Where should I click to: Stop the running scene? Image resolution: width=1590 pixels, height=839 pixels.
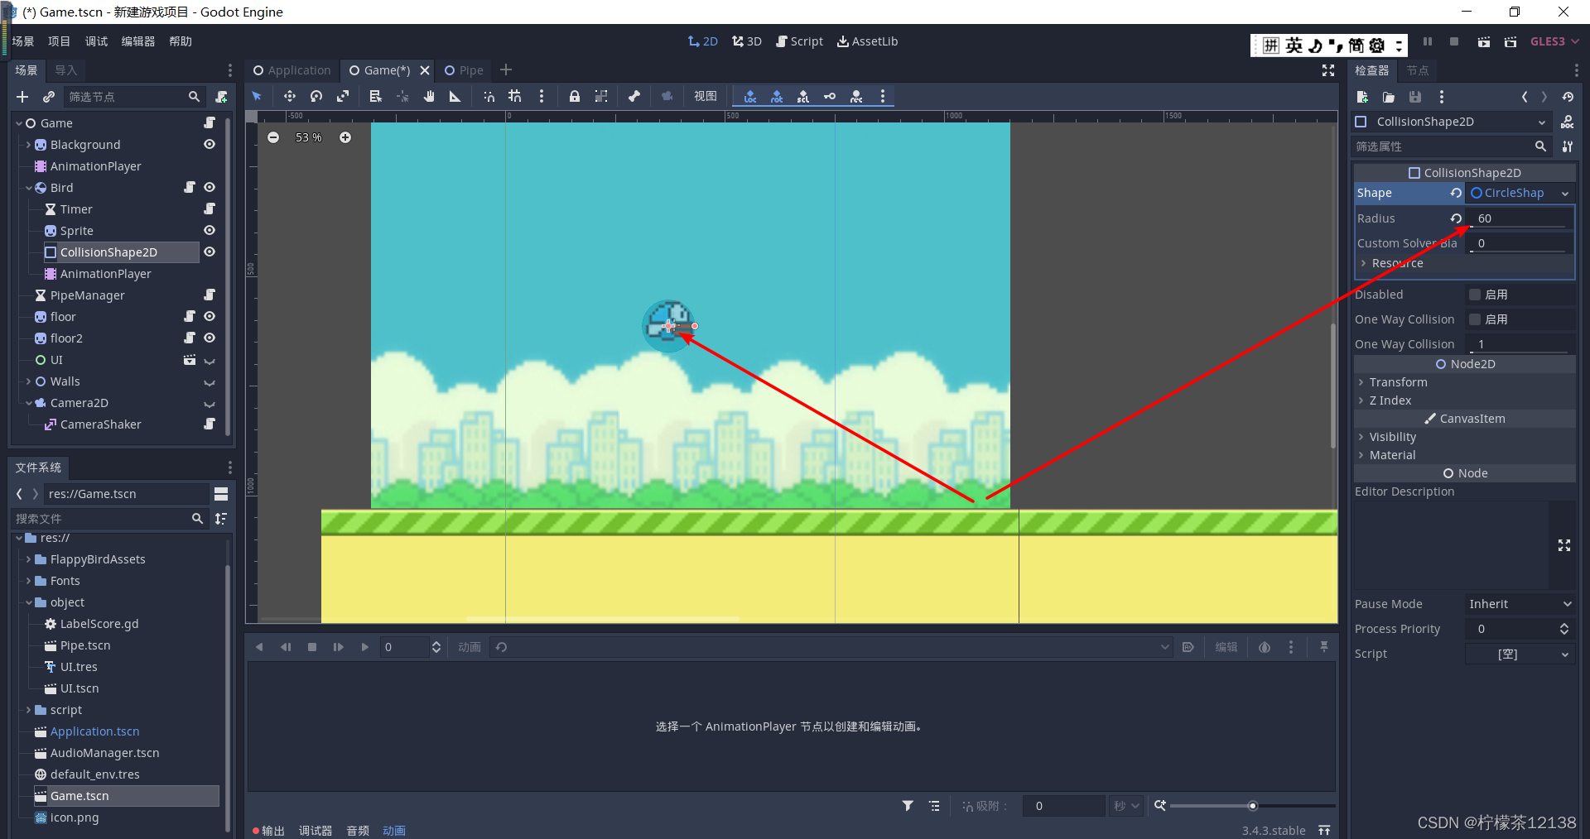[1454, 41]
